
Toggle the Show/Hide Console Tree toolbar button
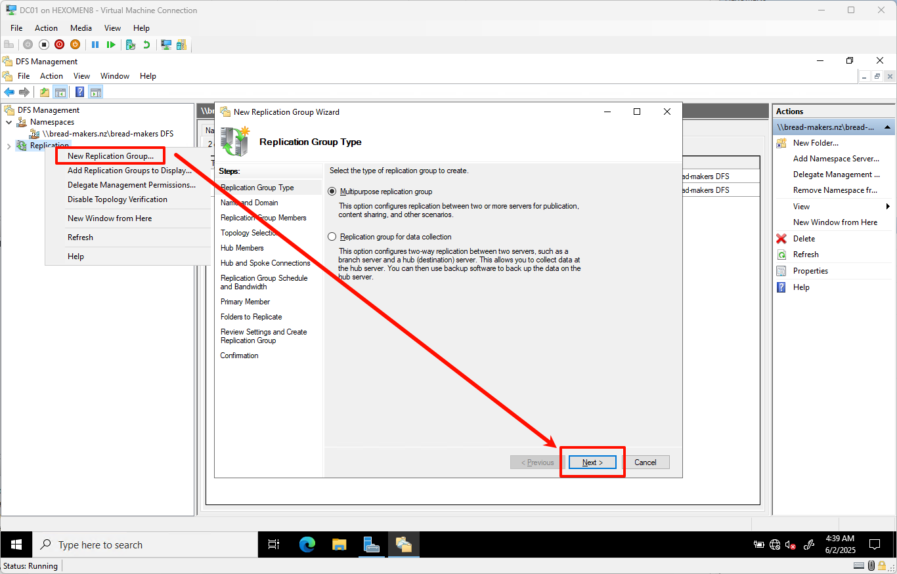click(60, 92)
